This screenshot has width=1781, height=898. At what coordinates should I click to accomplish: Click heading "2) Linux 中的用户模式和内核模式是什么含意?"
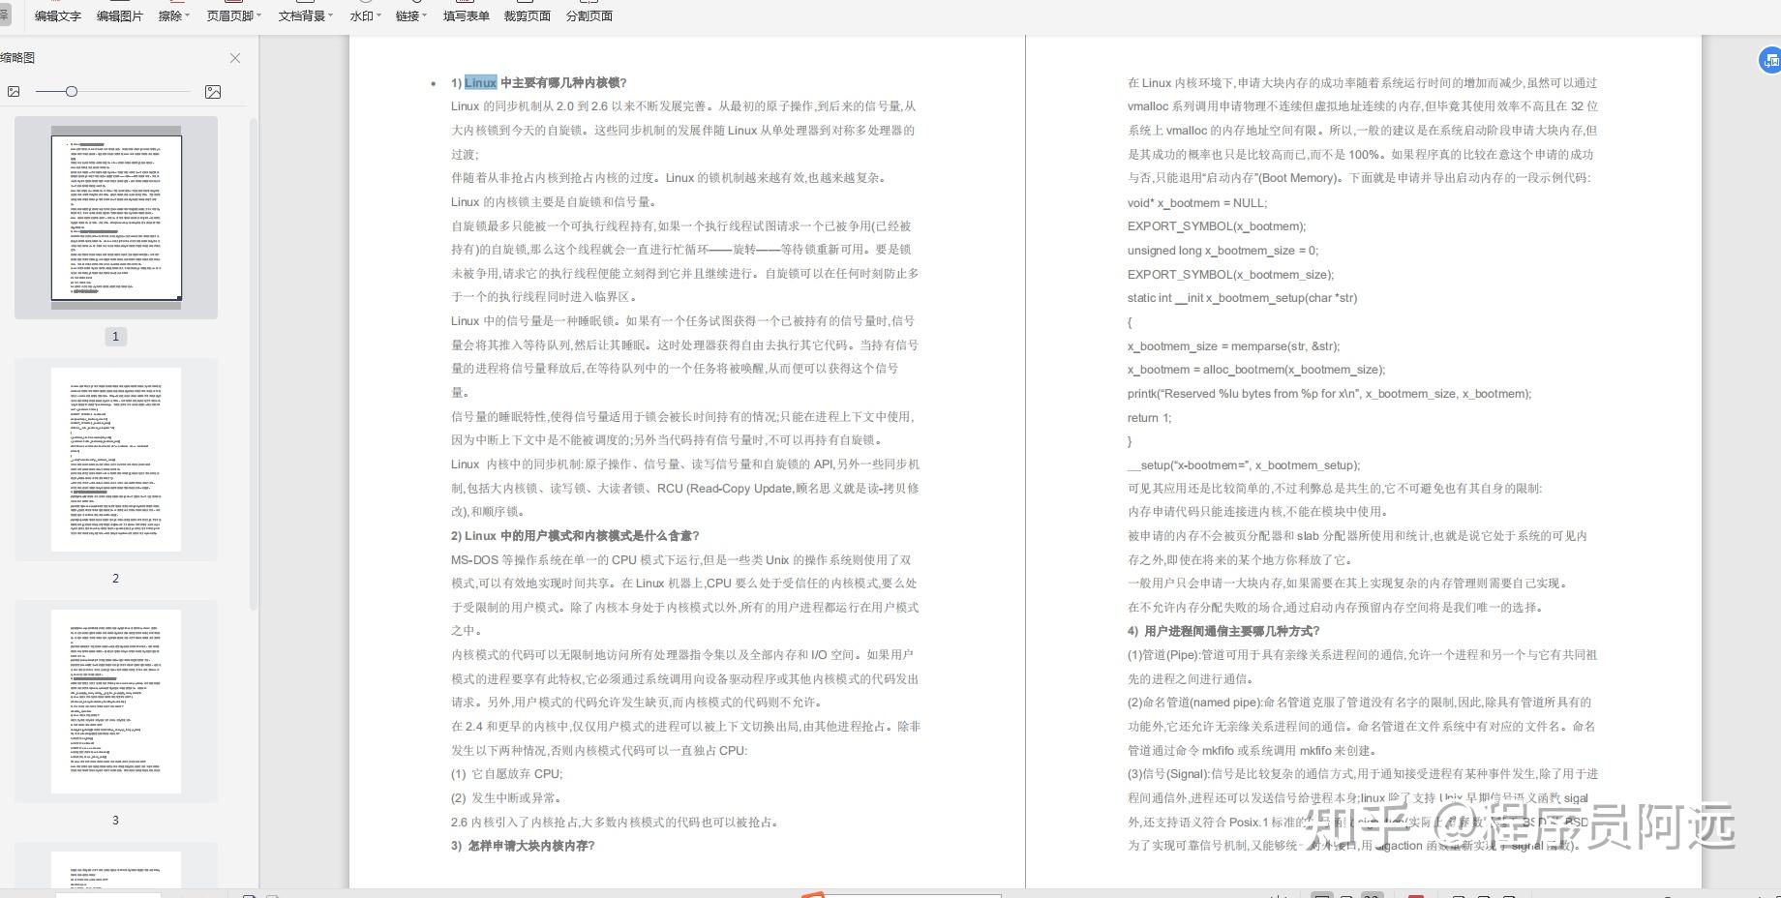(575, 535)
